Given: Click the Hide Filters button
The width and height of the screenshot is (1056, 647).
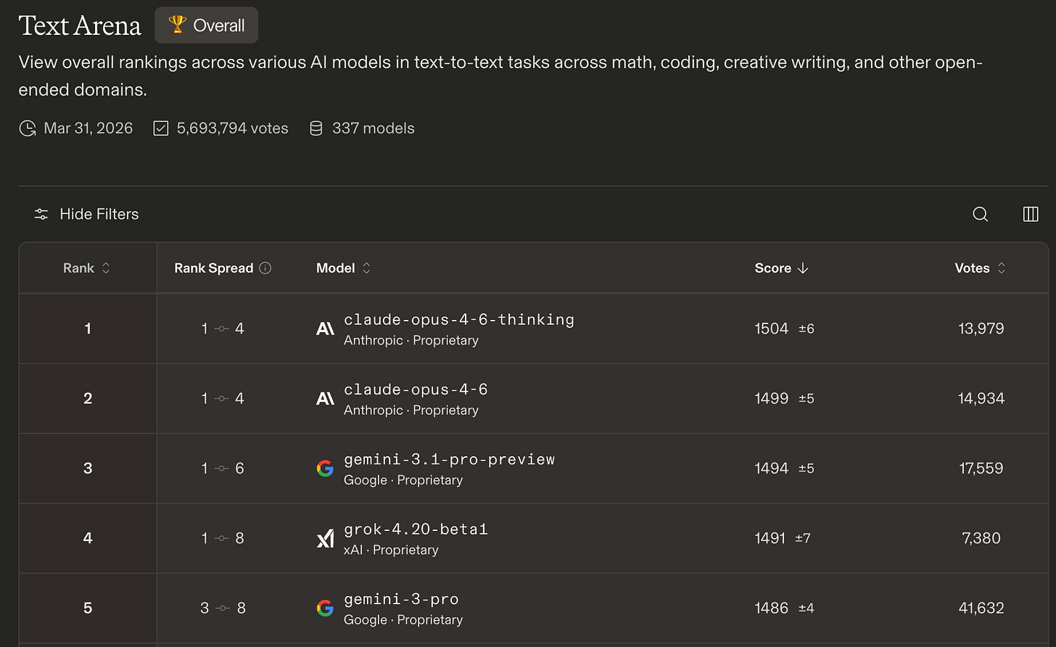Looking at the screenshot, I should pyautogui.click(x=86, y=214).
